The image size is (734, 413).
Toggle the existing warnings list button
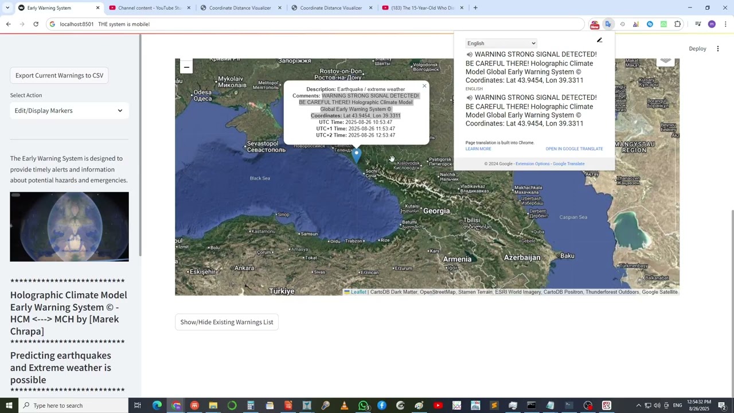pos(227,322)
